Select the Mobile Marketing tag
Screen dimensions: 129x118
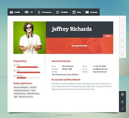tap(33, 94)
